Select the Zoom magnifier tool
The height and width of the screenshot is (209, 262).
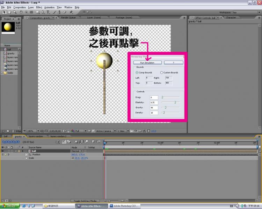14,12
